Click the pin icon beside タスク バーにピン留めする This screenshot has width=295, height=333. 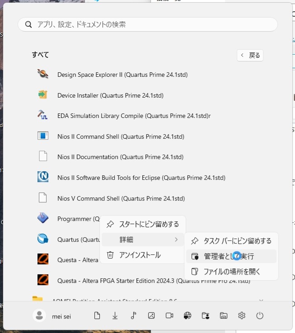coord(195,241)
